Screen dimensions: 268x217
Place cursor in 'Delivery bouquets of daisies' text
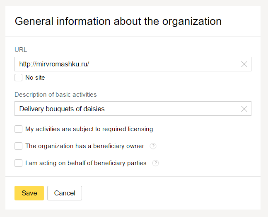pyautogui.click(x=62, y=109)
